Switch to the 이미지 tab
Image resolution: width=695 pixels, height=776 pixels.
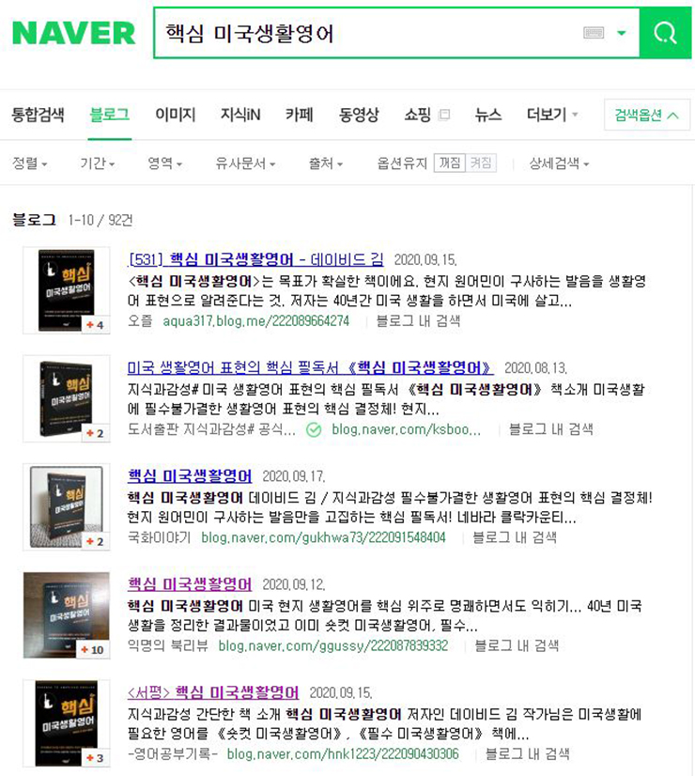click(175, 115)
